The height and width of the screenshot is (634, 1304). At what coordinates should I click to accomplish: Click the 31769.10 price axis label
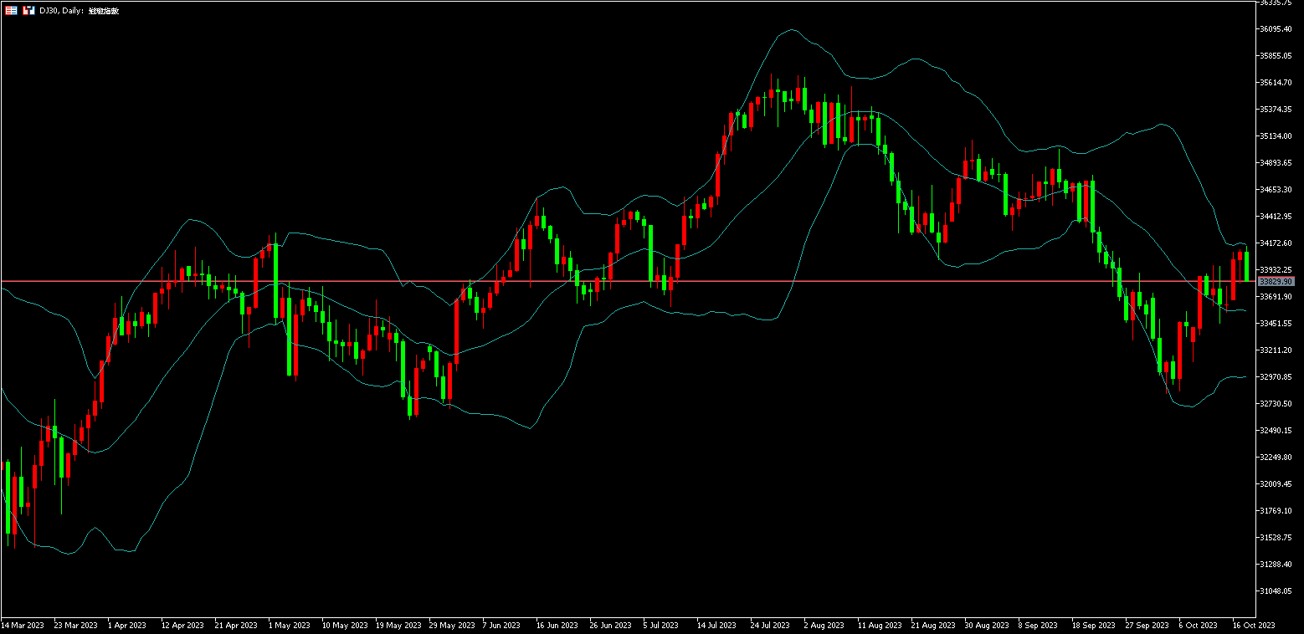1276,511
